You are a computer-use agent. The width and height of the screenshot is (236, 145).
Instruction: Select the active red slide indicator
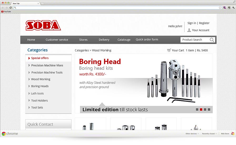[201, 109]
